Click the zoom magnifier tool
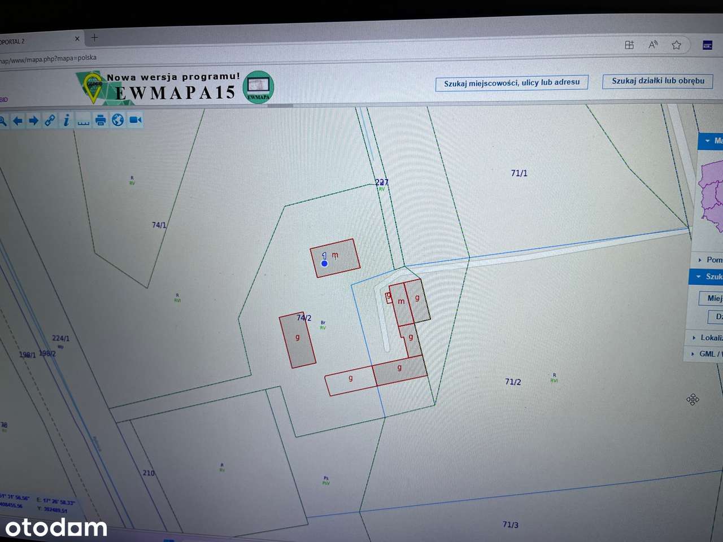723x542 pixels. click(x=2, y=120)
